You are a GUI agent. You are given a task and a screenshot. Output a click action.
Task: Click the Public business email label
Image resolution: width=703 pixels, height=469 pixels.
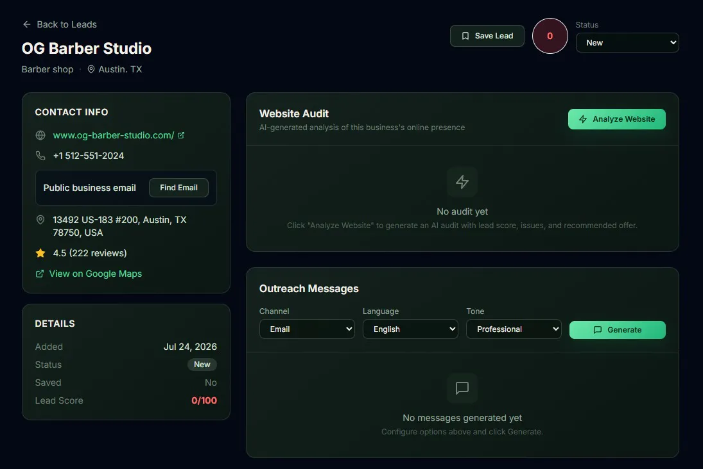point(90,188)
